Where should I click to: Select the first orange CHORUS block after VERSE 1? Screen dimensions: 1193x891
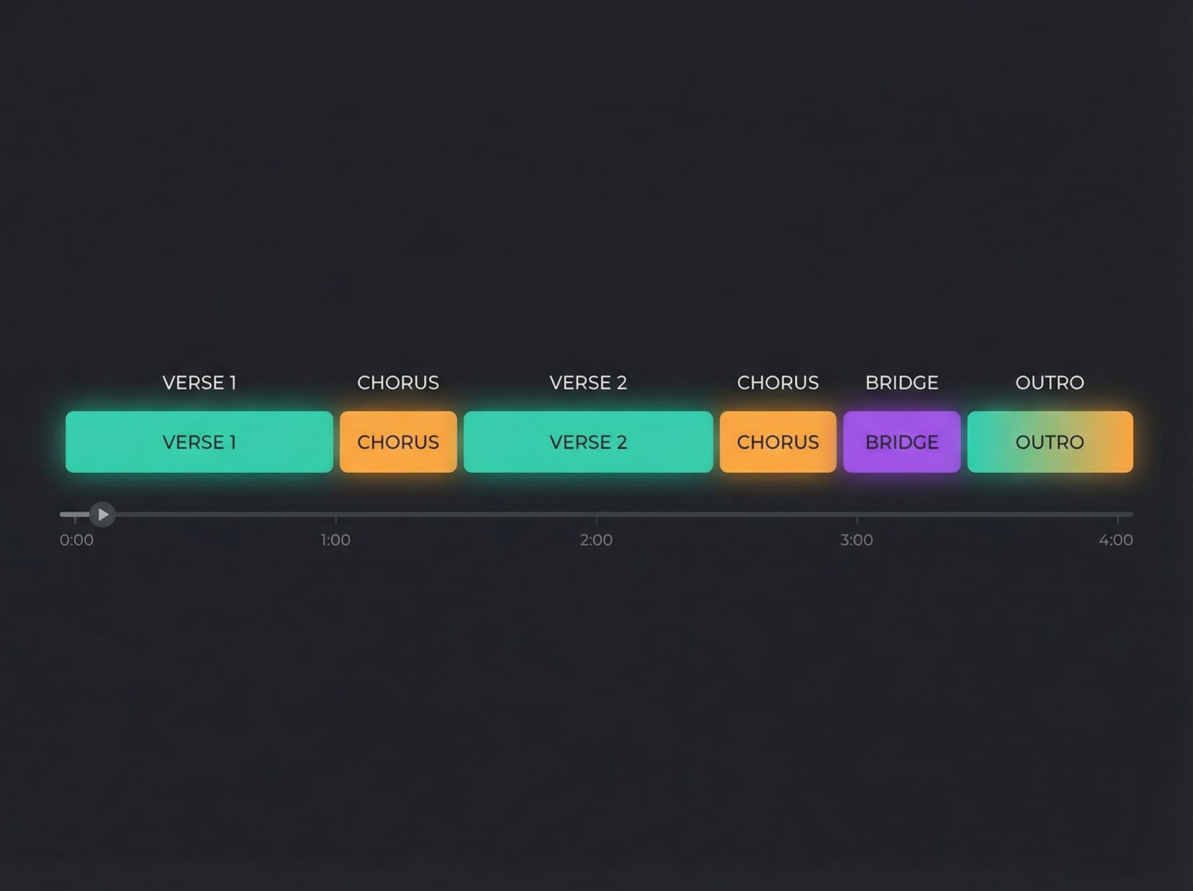pyautogui.click(x=398, y=442)
